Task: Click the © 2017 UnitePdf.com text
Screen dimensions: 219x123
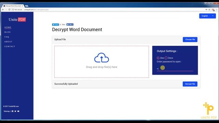Action: coord(11,106)
